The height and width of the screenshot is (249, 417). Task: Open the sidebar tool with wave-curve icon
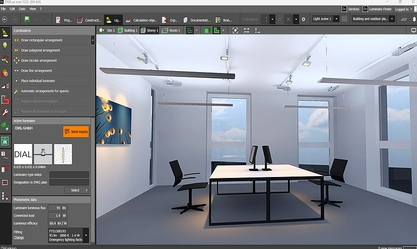tap(5, 155)
